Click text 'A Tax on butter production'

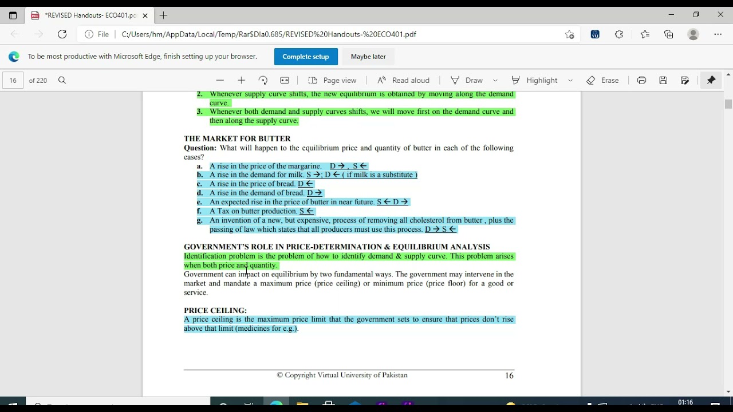point(253,211)
